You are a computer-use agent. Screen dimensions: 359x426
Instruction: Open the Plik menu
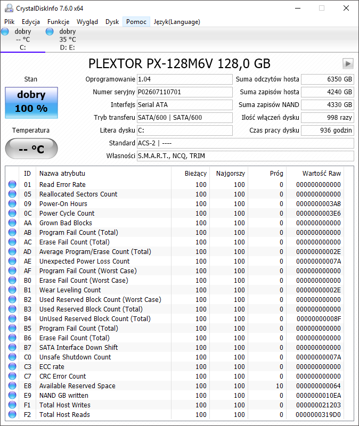click(x=10, y=22)
